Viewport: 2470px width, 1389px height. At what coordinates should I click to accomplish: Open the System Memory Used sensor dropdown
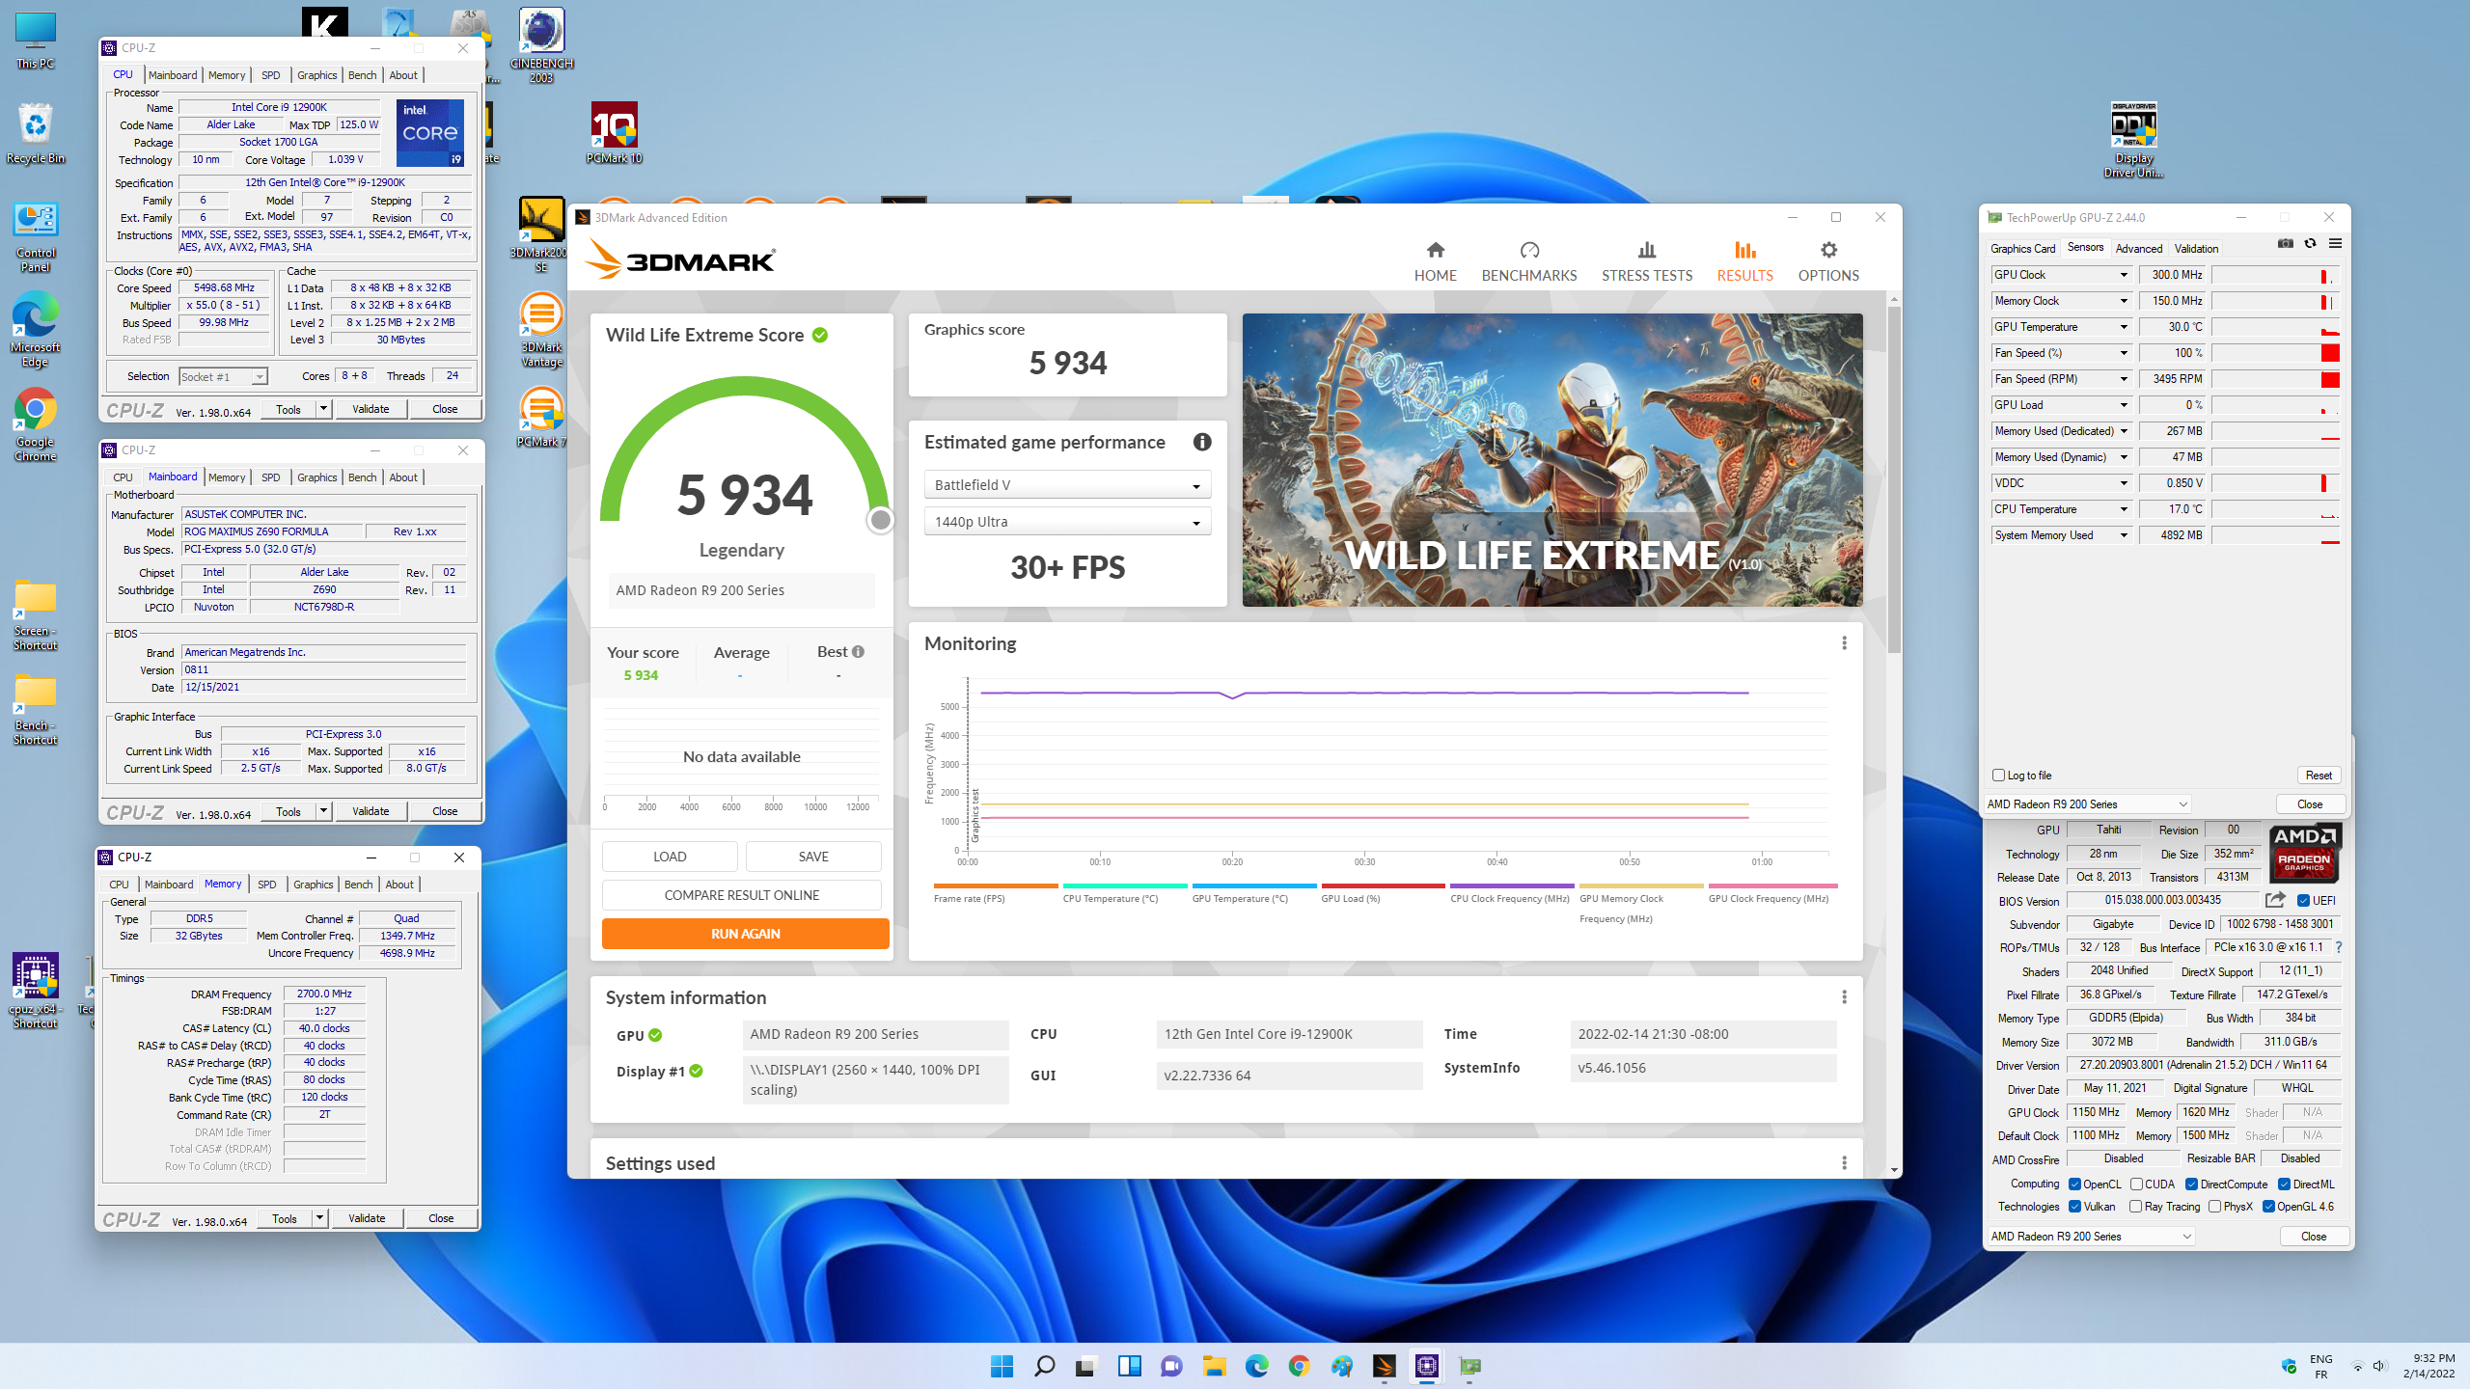point(2124,535)
